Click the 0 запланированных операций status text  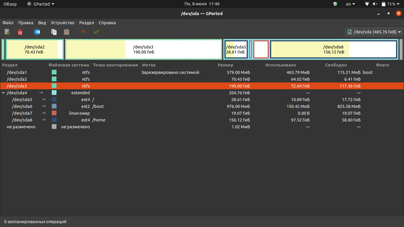35,222
